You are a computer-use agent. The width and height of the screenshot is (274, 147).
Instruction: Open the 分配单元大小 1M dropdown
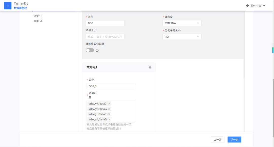coord(182,37)
